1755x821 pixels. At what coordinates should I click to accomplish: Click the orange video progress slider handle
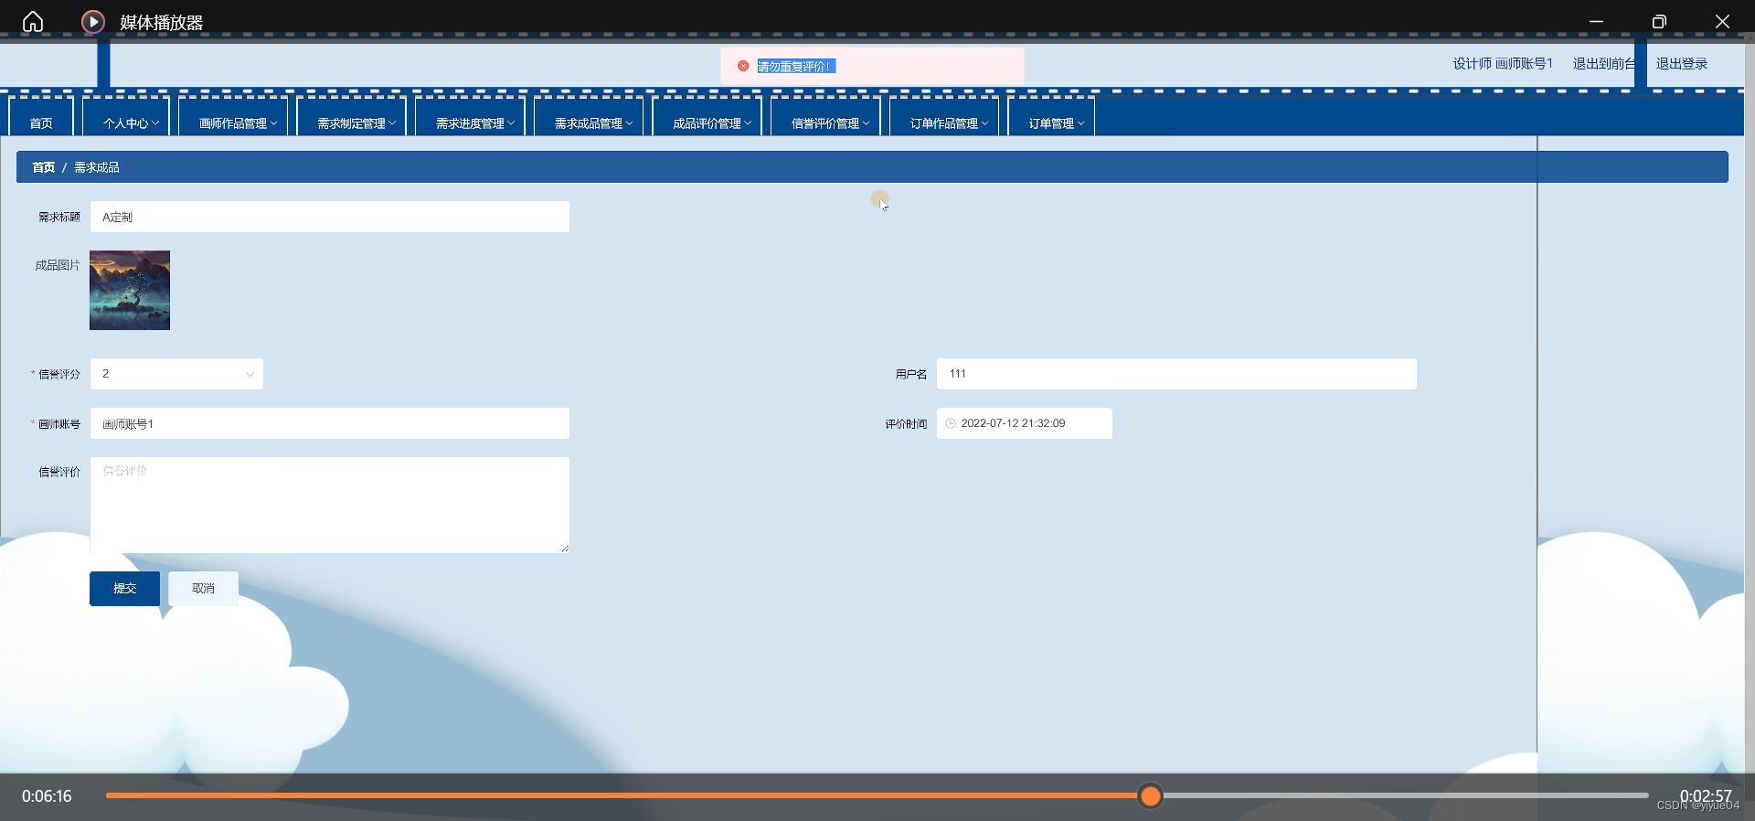1151,796
